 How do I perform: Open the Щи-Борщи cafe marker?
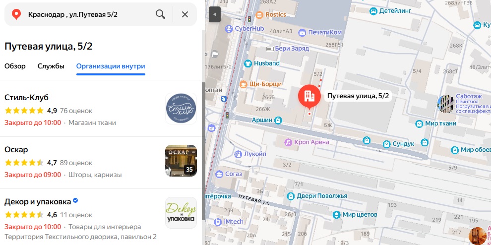coord(244,84)
